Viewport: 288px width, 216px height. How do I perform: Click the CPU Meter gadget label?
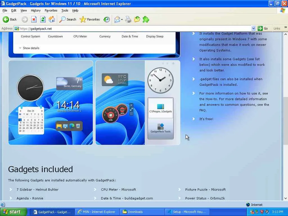80,36
